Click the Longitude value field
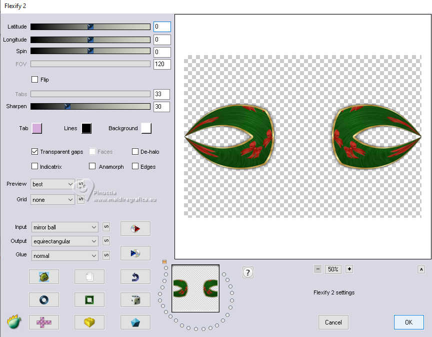This screenshot has height=337, width=432. pyautogui.click(x=162, y=40)
